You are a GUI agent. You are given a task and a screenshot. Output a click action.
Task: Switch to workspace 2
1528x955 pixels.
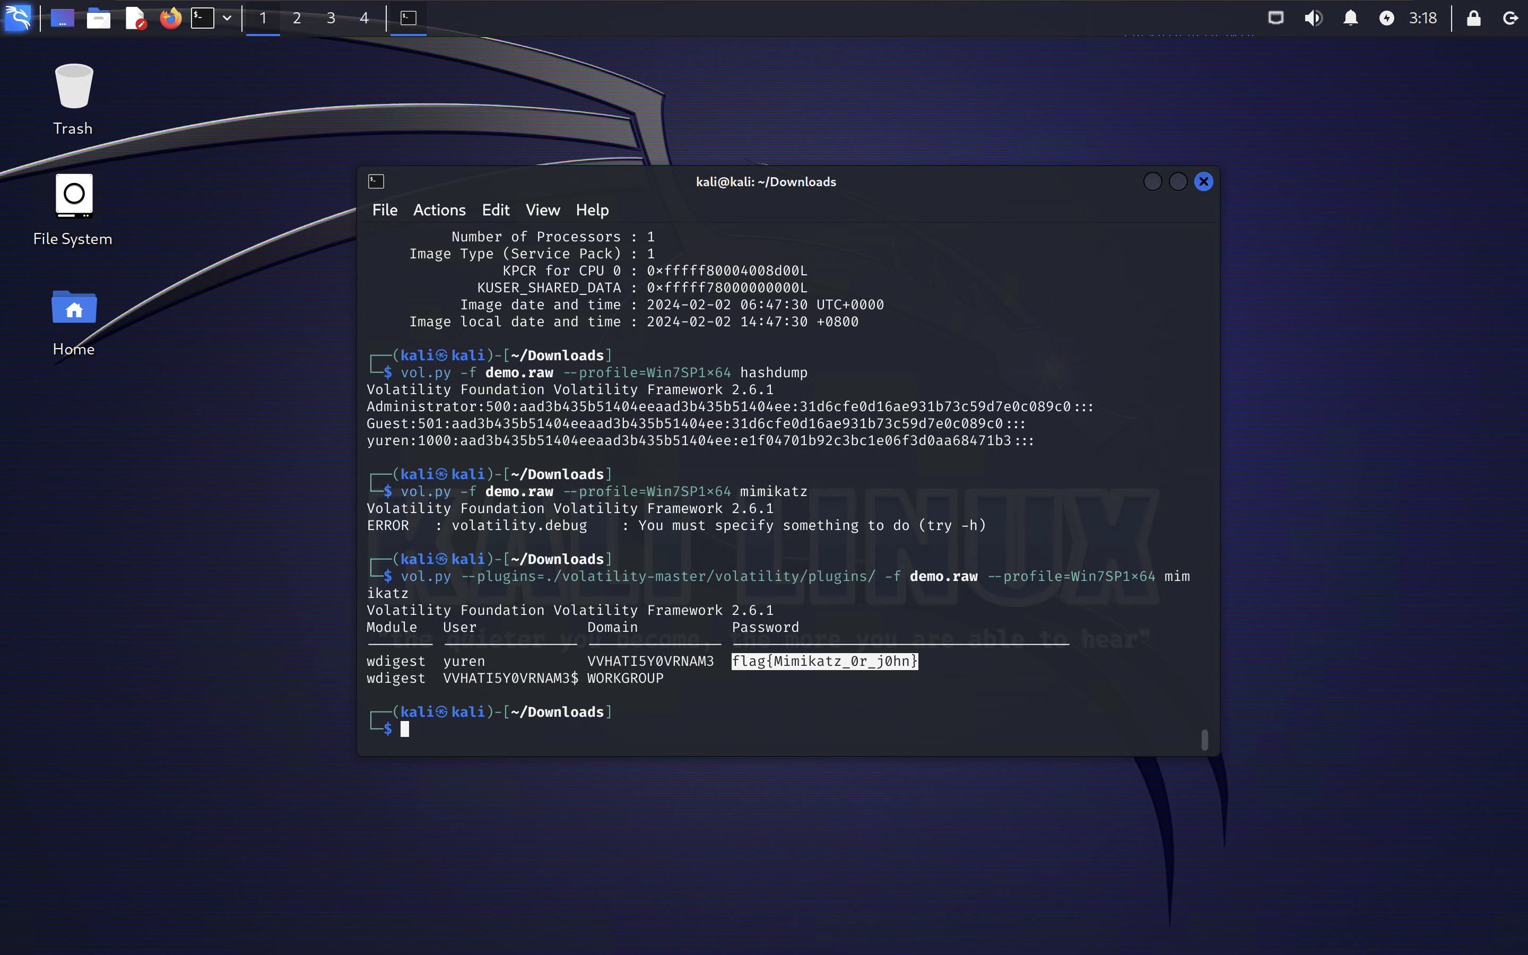[x=297, y=18]
